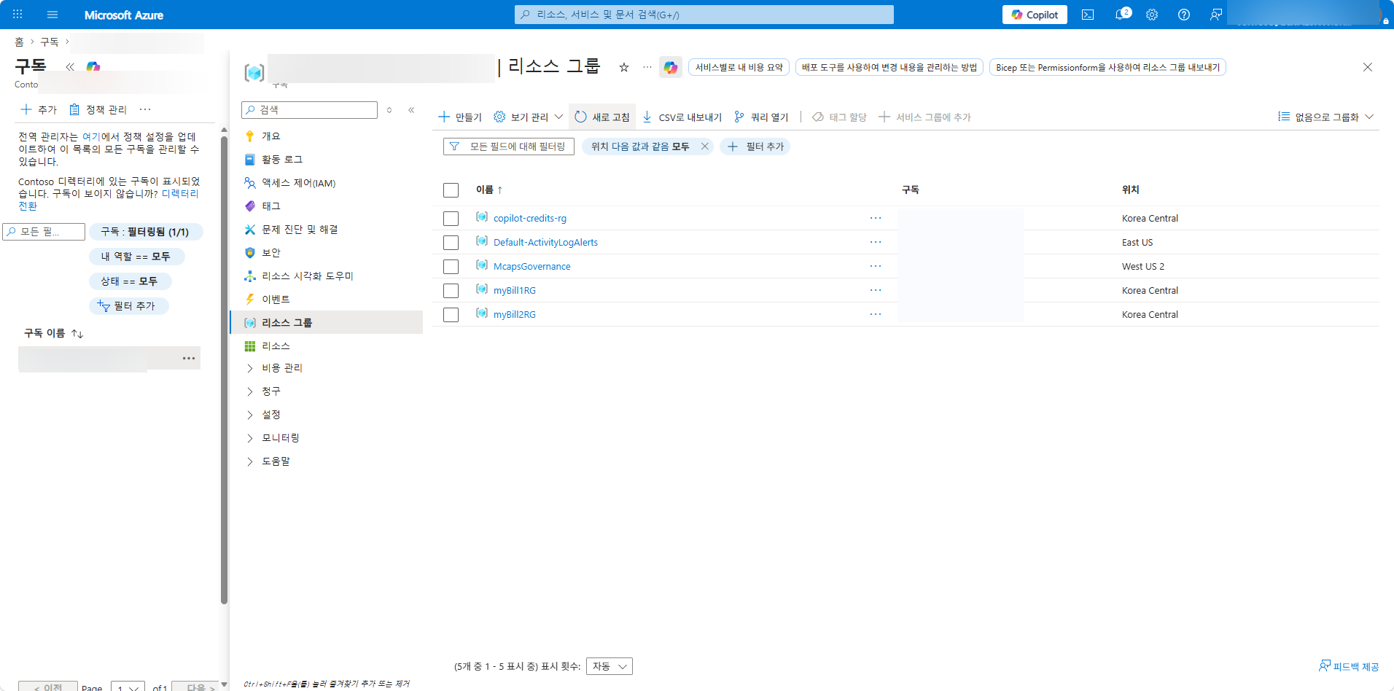Open the 없음으로 그룹화 dropdown
This screenshot has height=691, width=1394.
click(x=1325, y=117)
